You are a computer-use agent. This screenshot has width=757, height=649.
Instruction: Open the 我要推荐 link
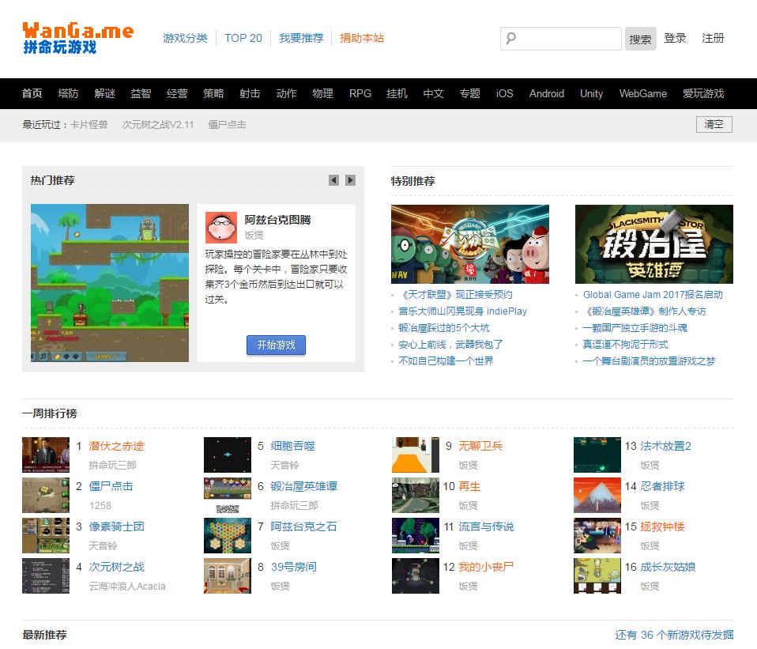coord(301,38)
